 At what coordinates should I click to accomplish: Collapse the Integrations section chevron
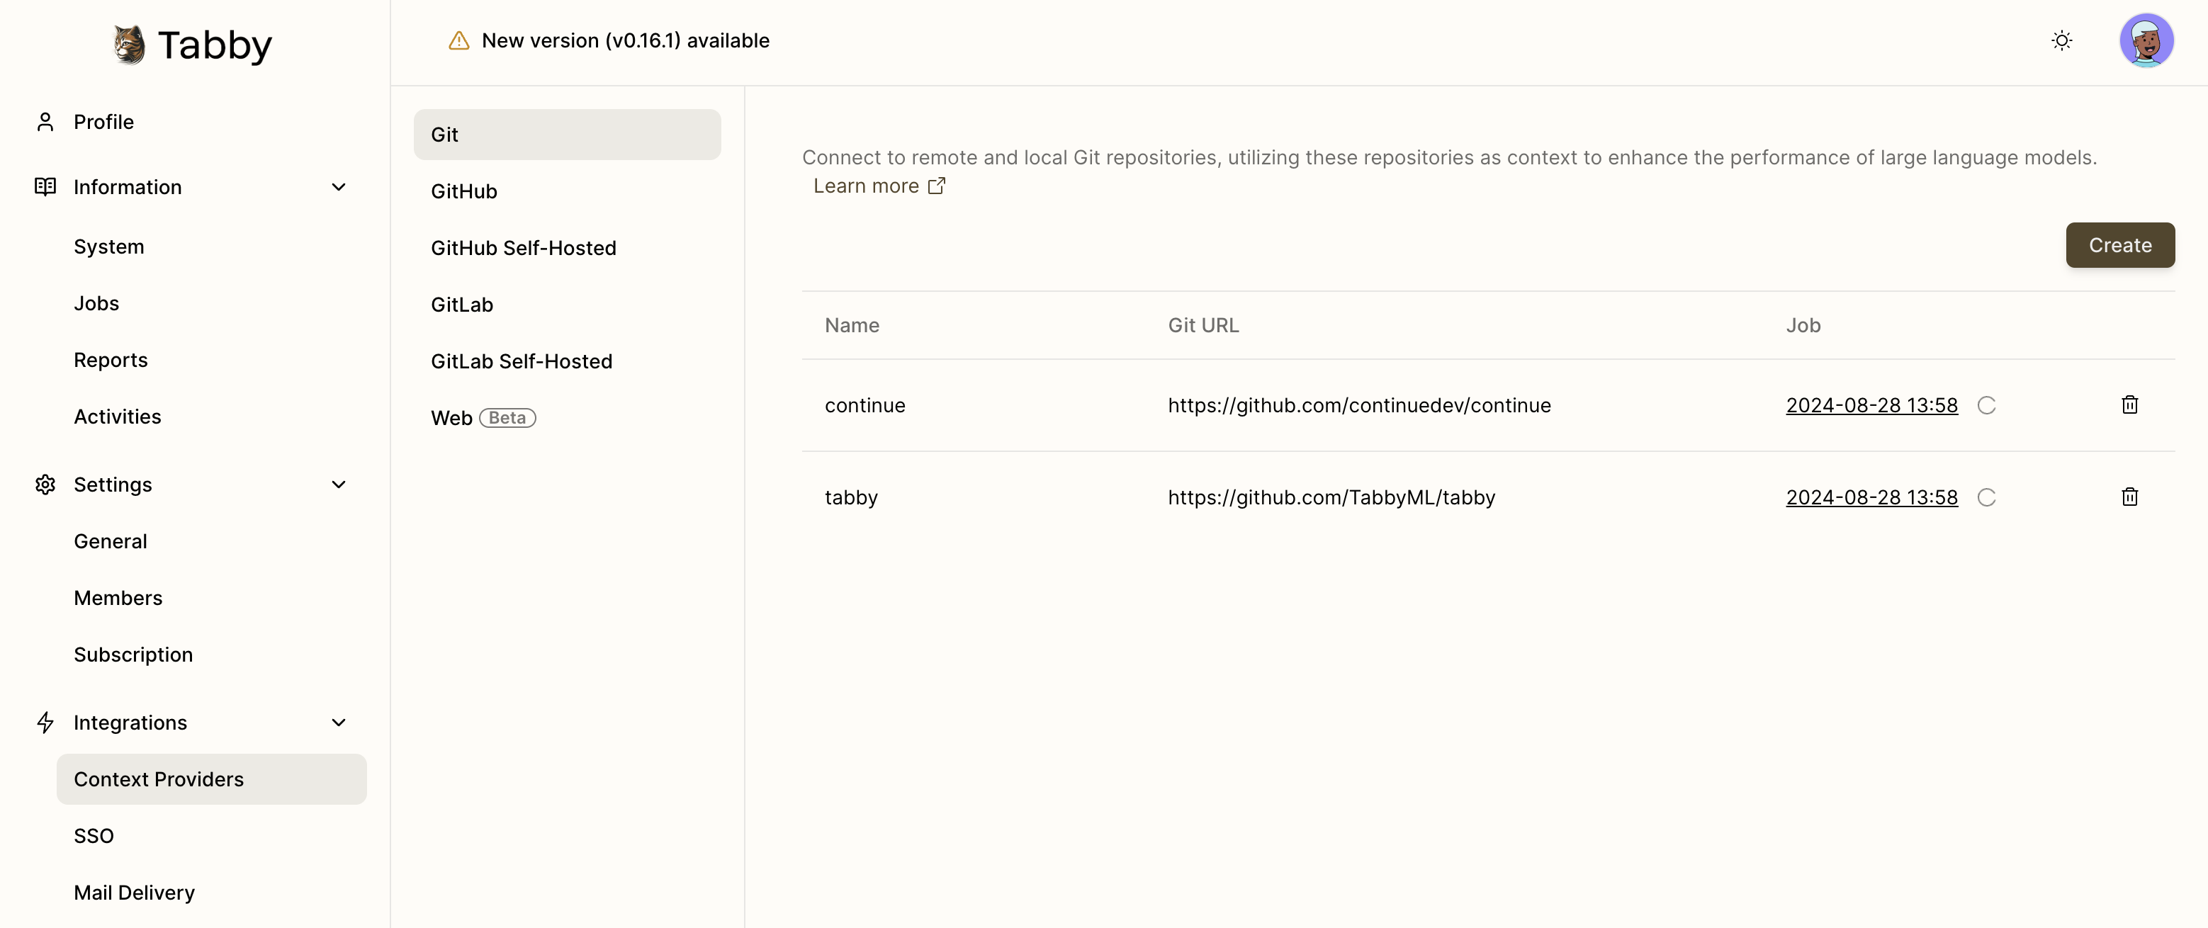[339, 723]
